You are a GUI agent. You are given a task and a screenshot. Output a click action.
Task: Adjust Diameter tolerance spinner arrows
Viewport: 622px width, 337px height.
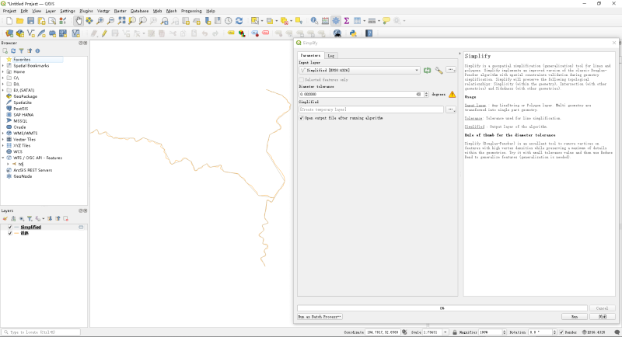[426, 94]
